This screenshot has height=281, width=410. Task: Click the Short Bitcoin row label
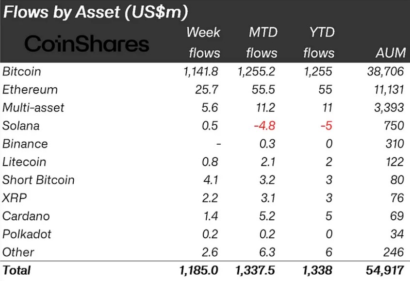pos(38,180)
